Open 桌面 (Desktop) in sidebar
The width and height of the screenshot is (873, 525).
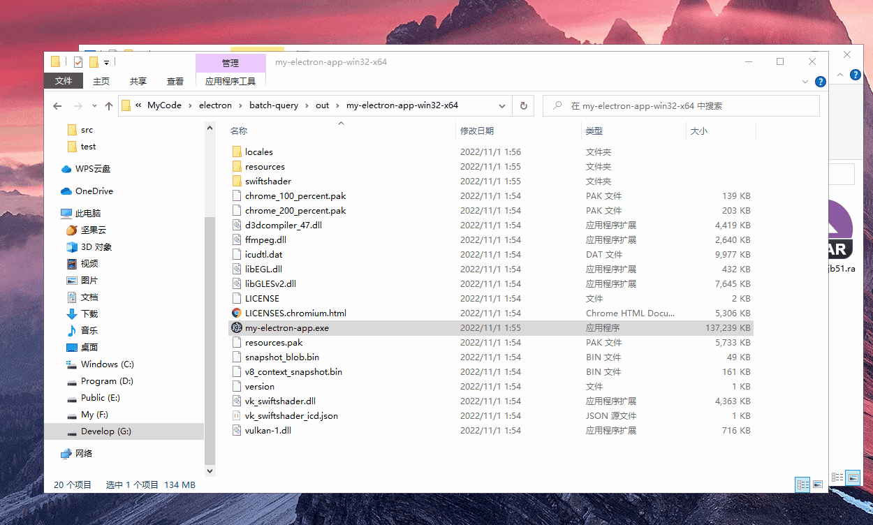click(82, 348)
